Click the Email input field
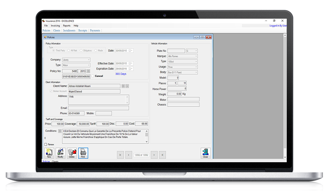Image resolution: width=328 pixels, height=191 pixels. point(98,108)
